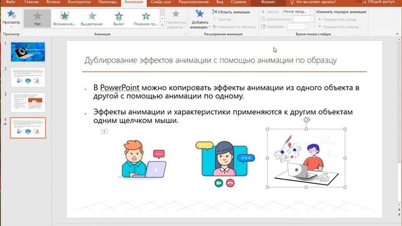
Task: Click the scrollbar up arrow in slide pane
Action: pyautogui.click(x=399, y=40)
